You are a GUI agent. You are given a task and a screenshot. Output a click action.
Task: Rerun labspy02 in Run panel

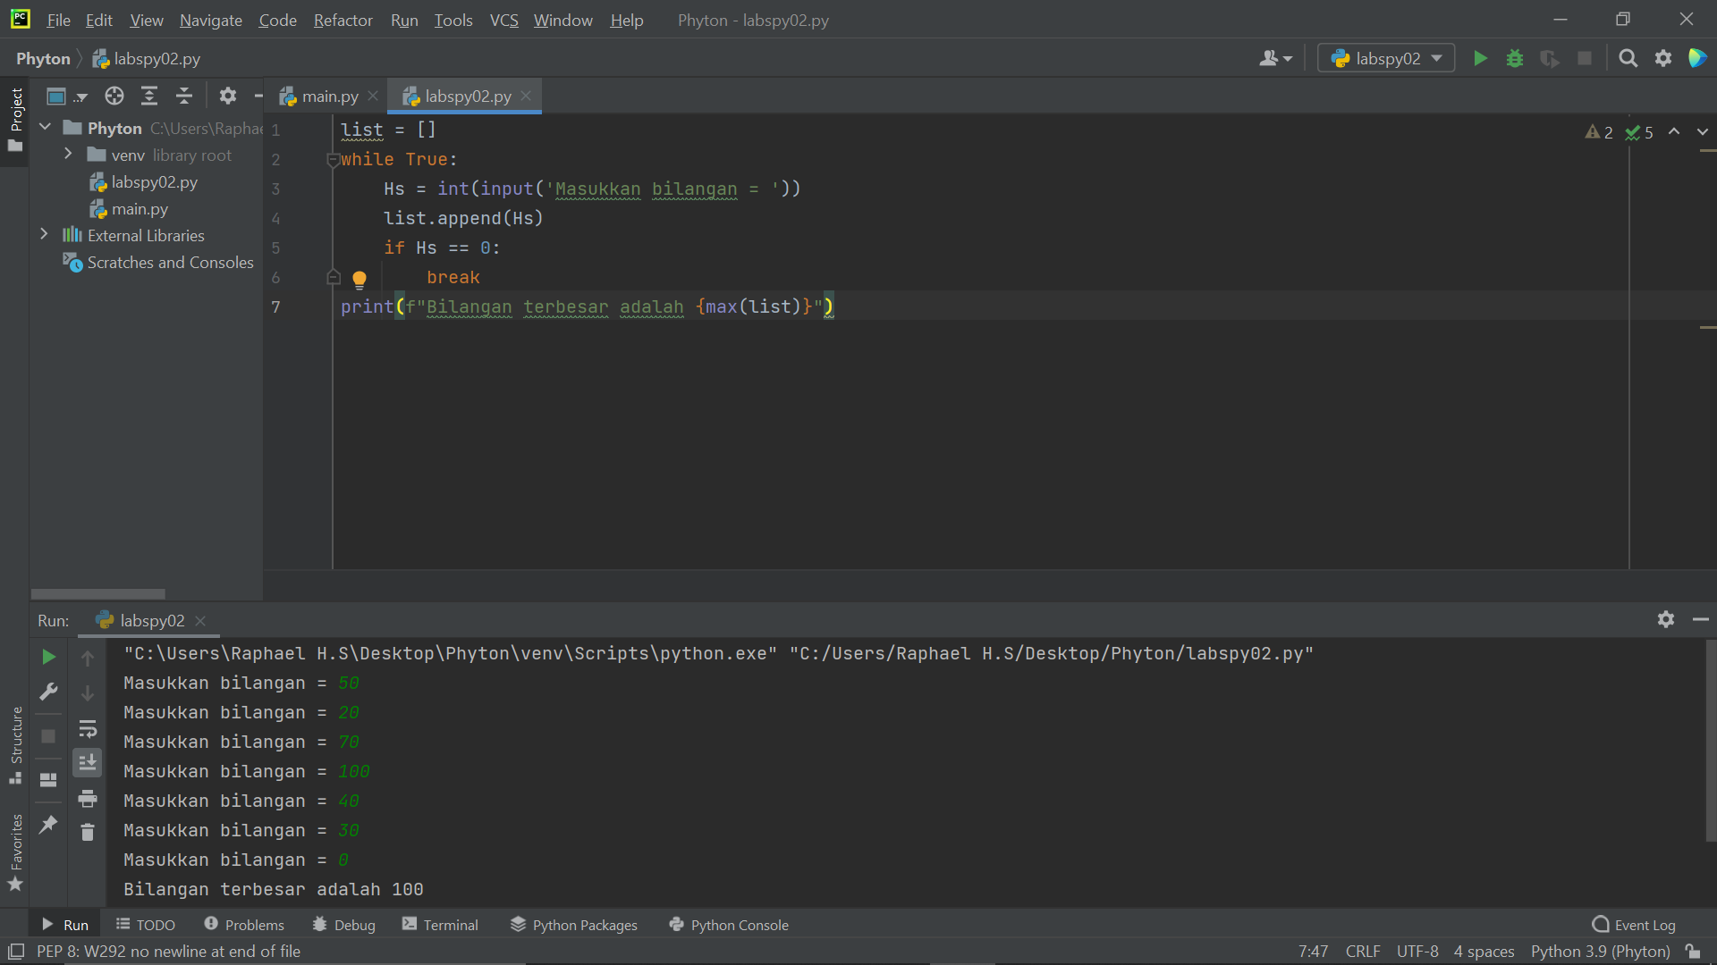48,658
